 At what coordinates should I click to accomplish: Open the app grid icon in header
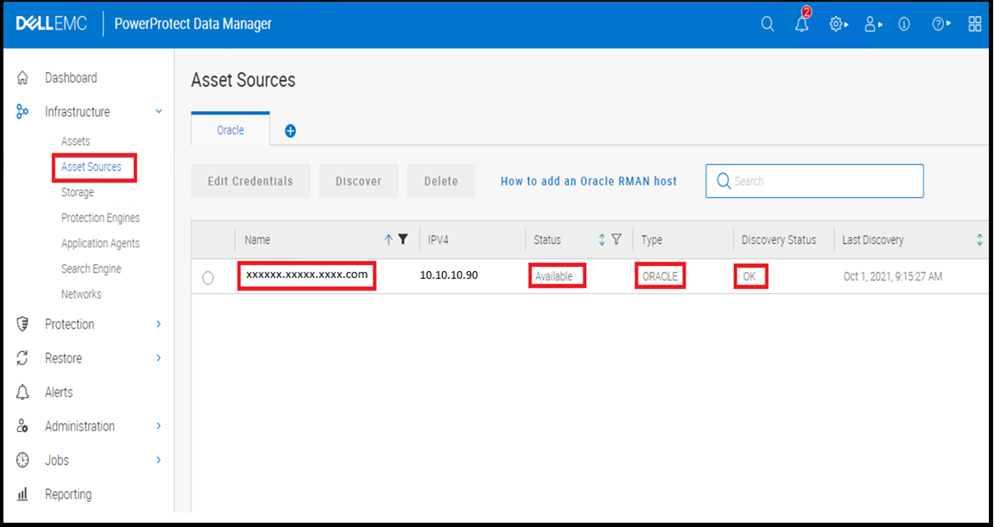(975, 24)
